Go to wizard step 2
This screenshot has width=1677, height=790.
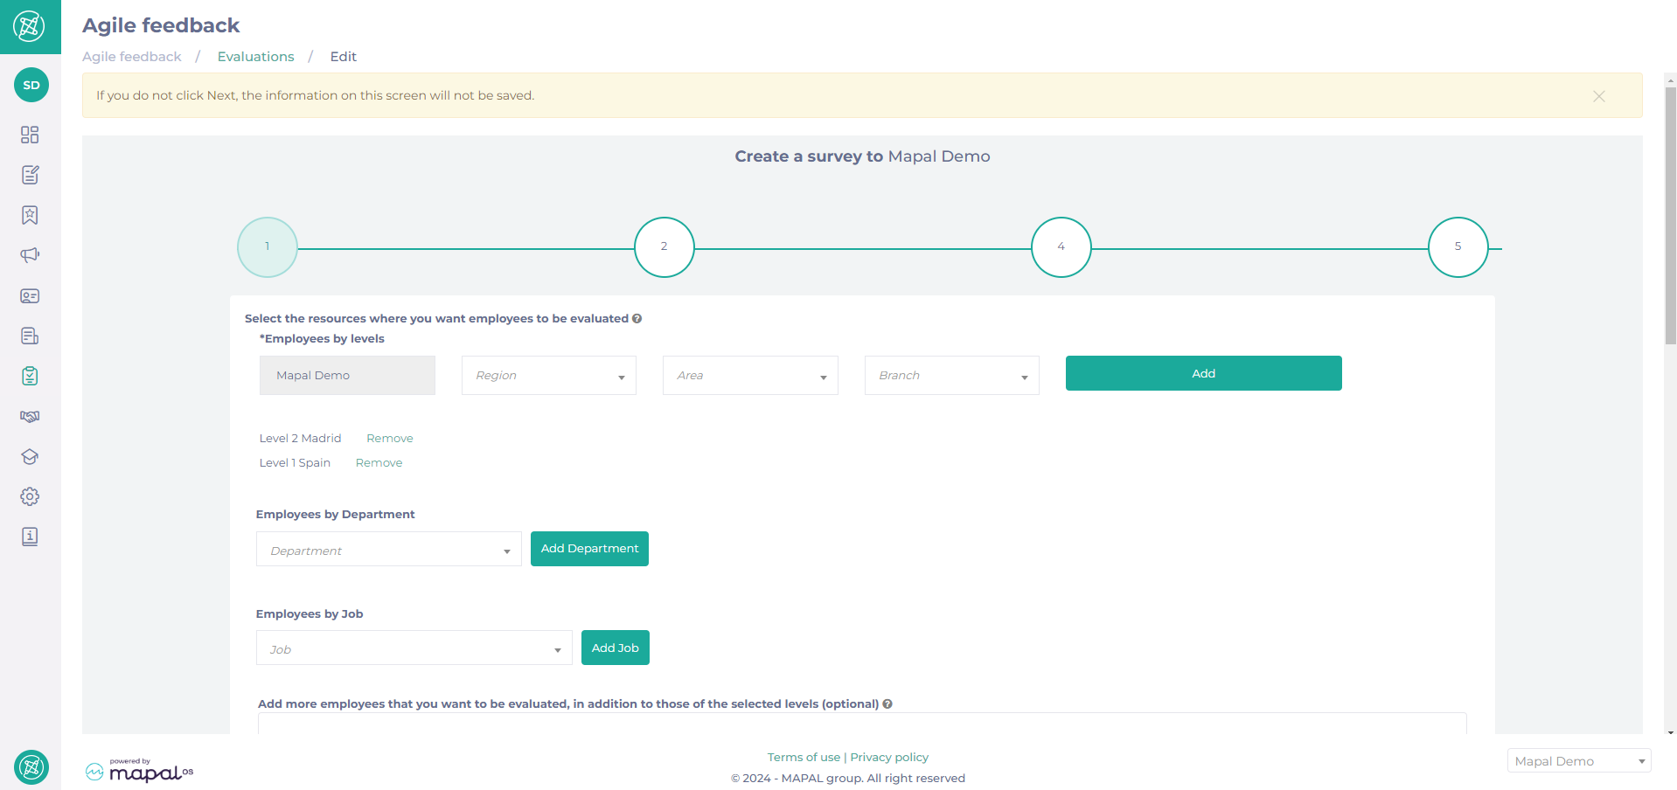[x=665, y=247]
